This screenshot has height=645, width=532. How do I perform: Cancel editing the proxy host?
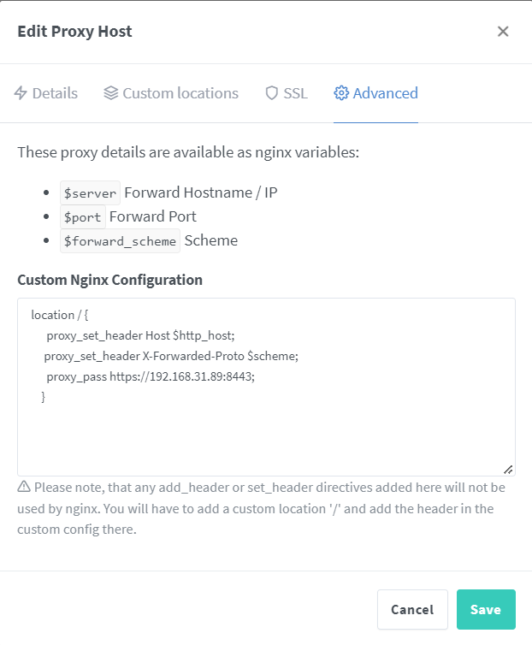tap(412, 609)
